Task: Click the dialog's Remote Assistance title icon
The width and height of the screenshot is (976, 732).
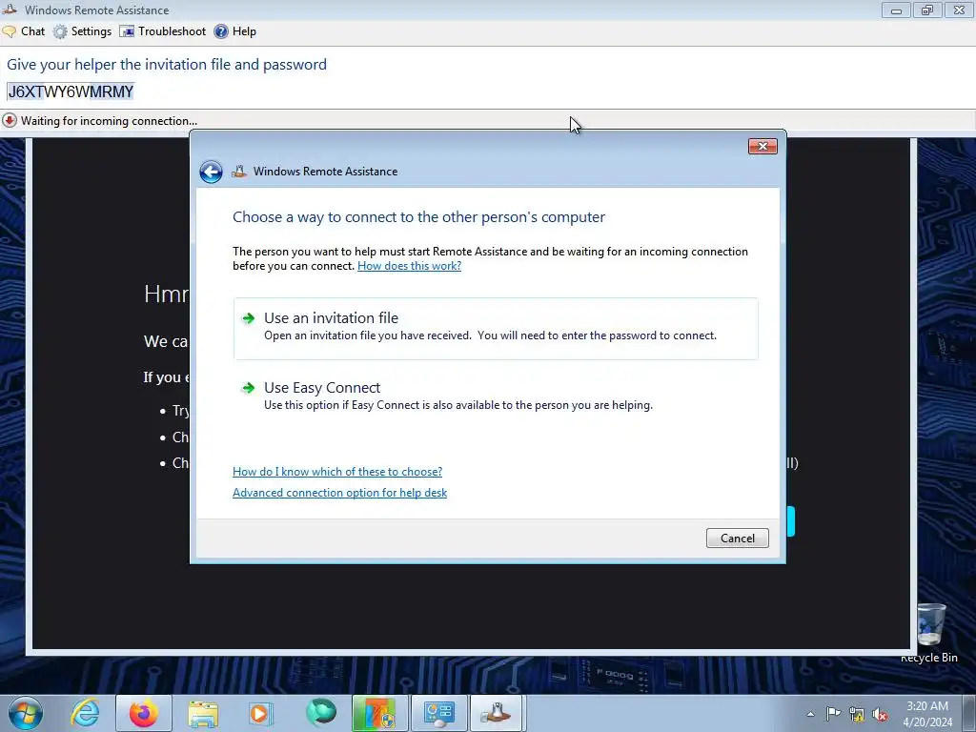Action: (239, 172)
